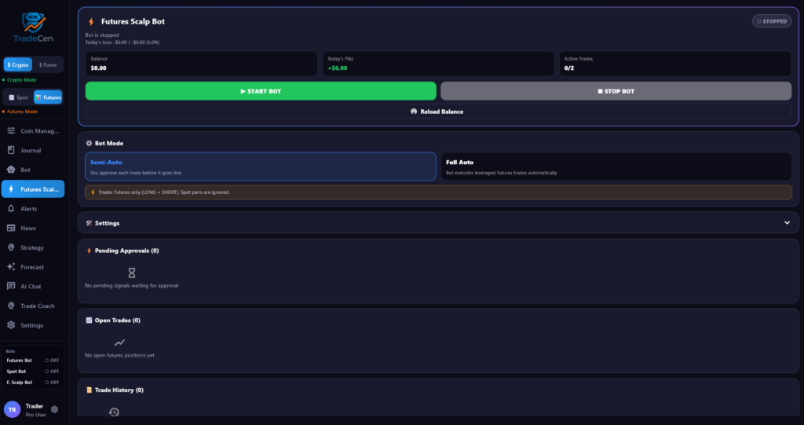This screenshot has width=804, height=425.
Task: Click Today's P&L +$0.00 card
Action: [x=438, y=64]
